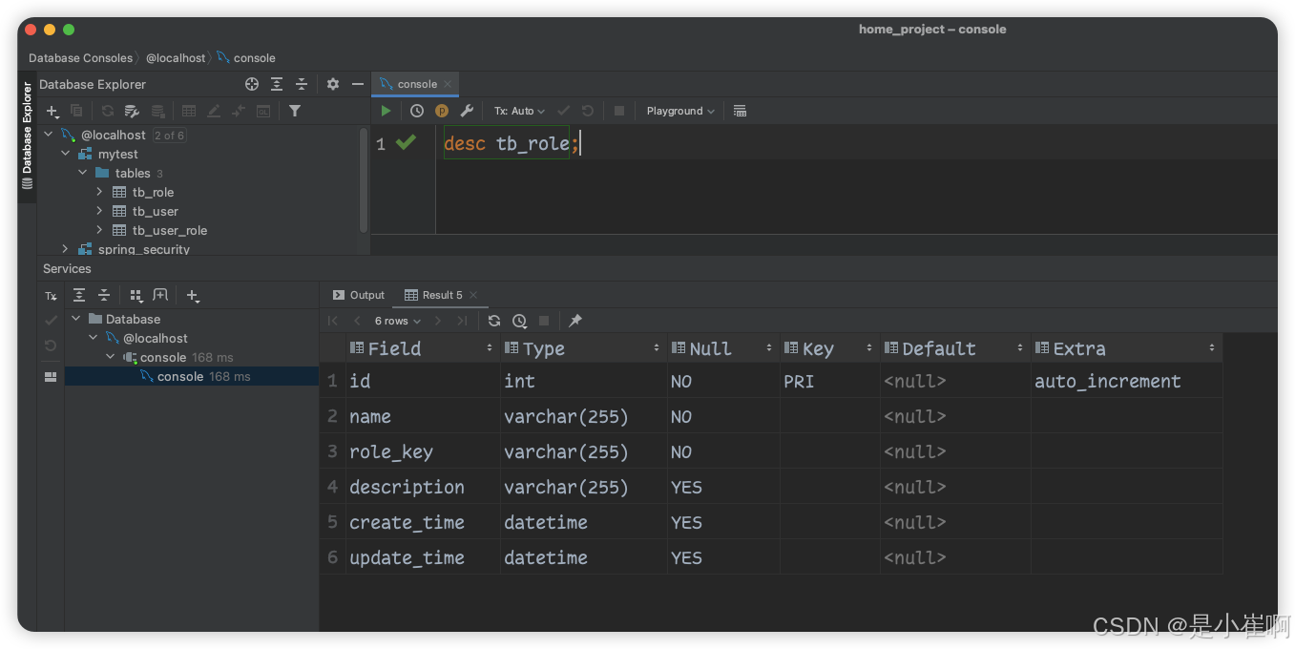The image size is (1295, 649).
Task: Collapse the mytest schema node
Action: click(66, 154)
